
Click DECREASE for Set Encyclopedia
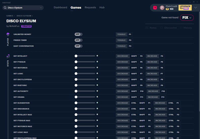[x=123, y=79]
